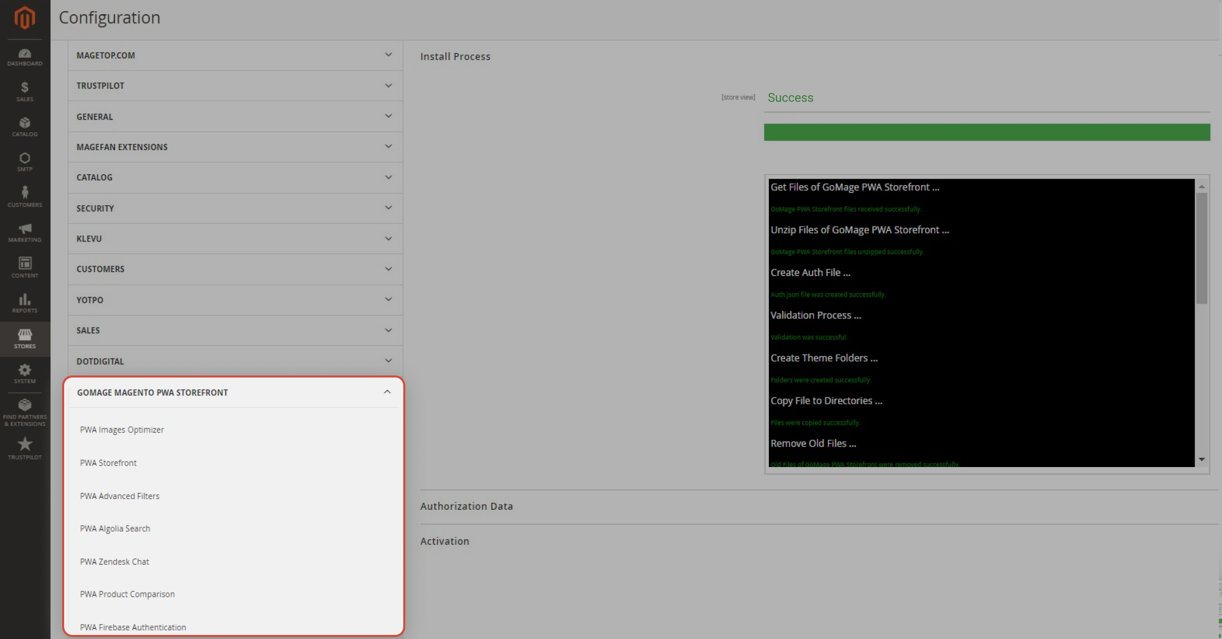This screenshot has height=639, width=1222.
Task: Expand the CATALOG config section
Action: (x=235, y=178)
